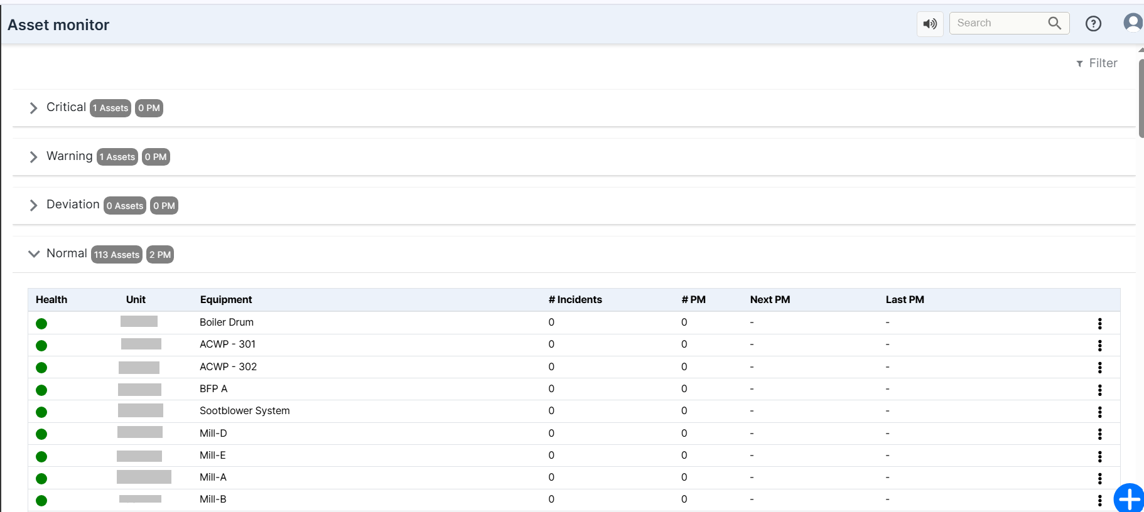Open the Filter option
1144x512 pixels.
(1097, 63)
